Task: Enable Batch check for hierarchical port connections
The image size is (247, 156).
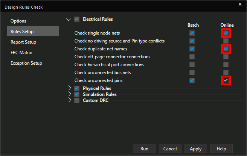Action: pyautogui.click(x=192, y=65)
